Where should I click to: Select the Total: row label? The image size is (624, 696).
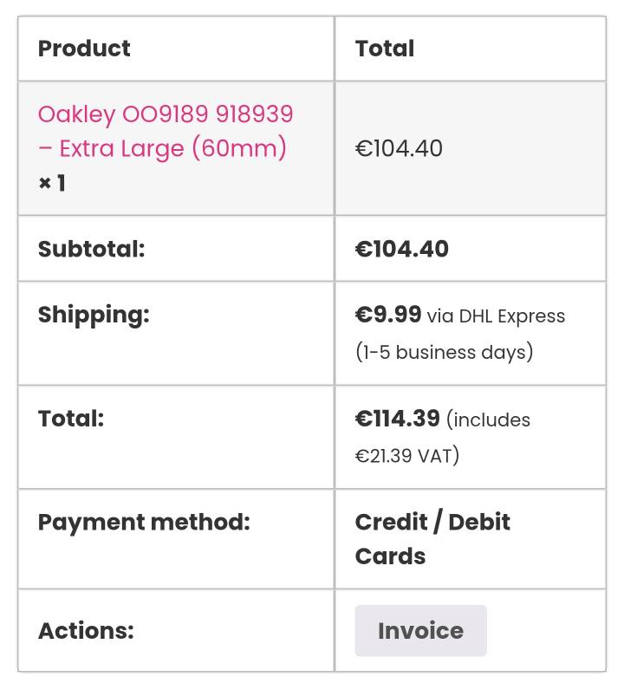point(71,420)
